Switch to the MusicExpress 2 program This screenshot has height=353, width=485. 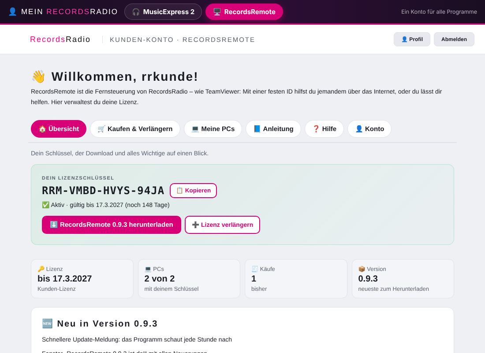coord(163,12)
